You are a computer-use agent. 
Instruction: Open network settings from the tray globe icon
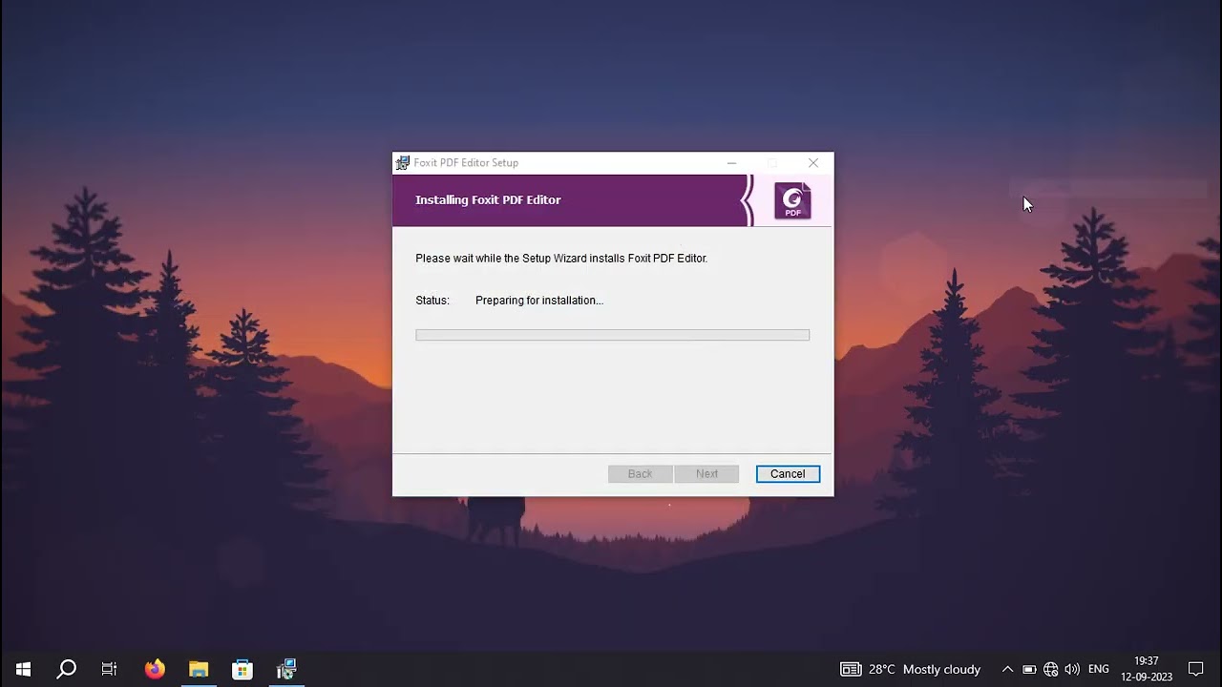click(1051, 669)
